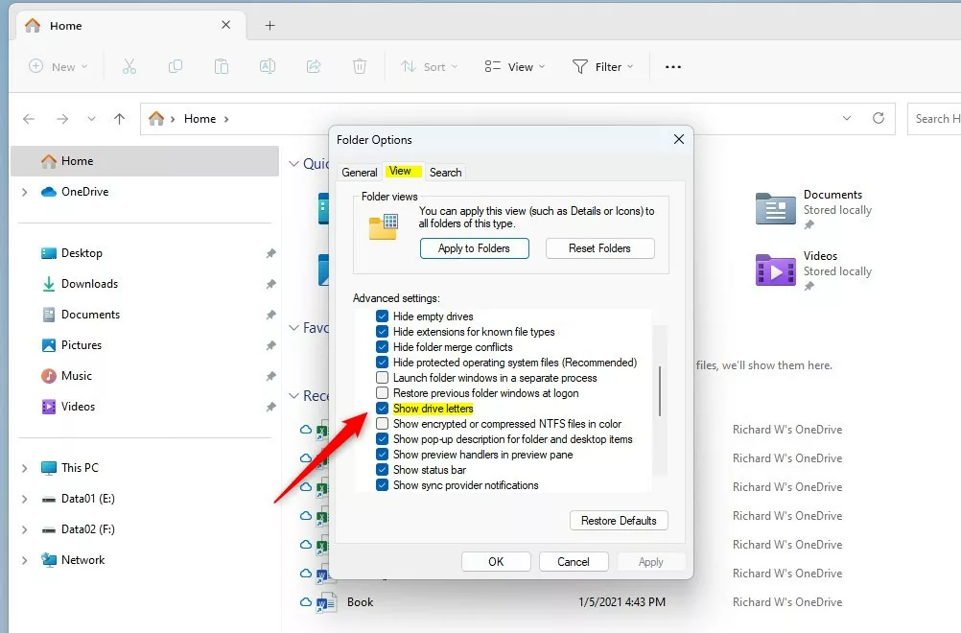Click the Paste clipboard icon
Screen dimensions: 961x633
pos(222,66)
